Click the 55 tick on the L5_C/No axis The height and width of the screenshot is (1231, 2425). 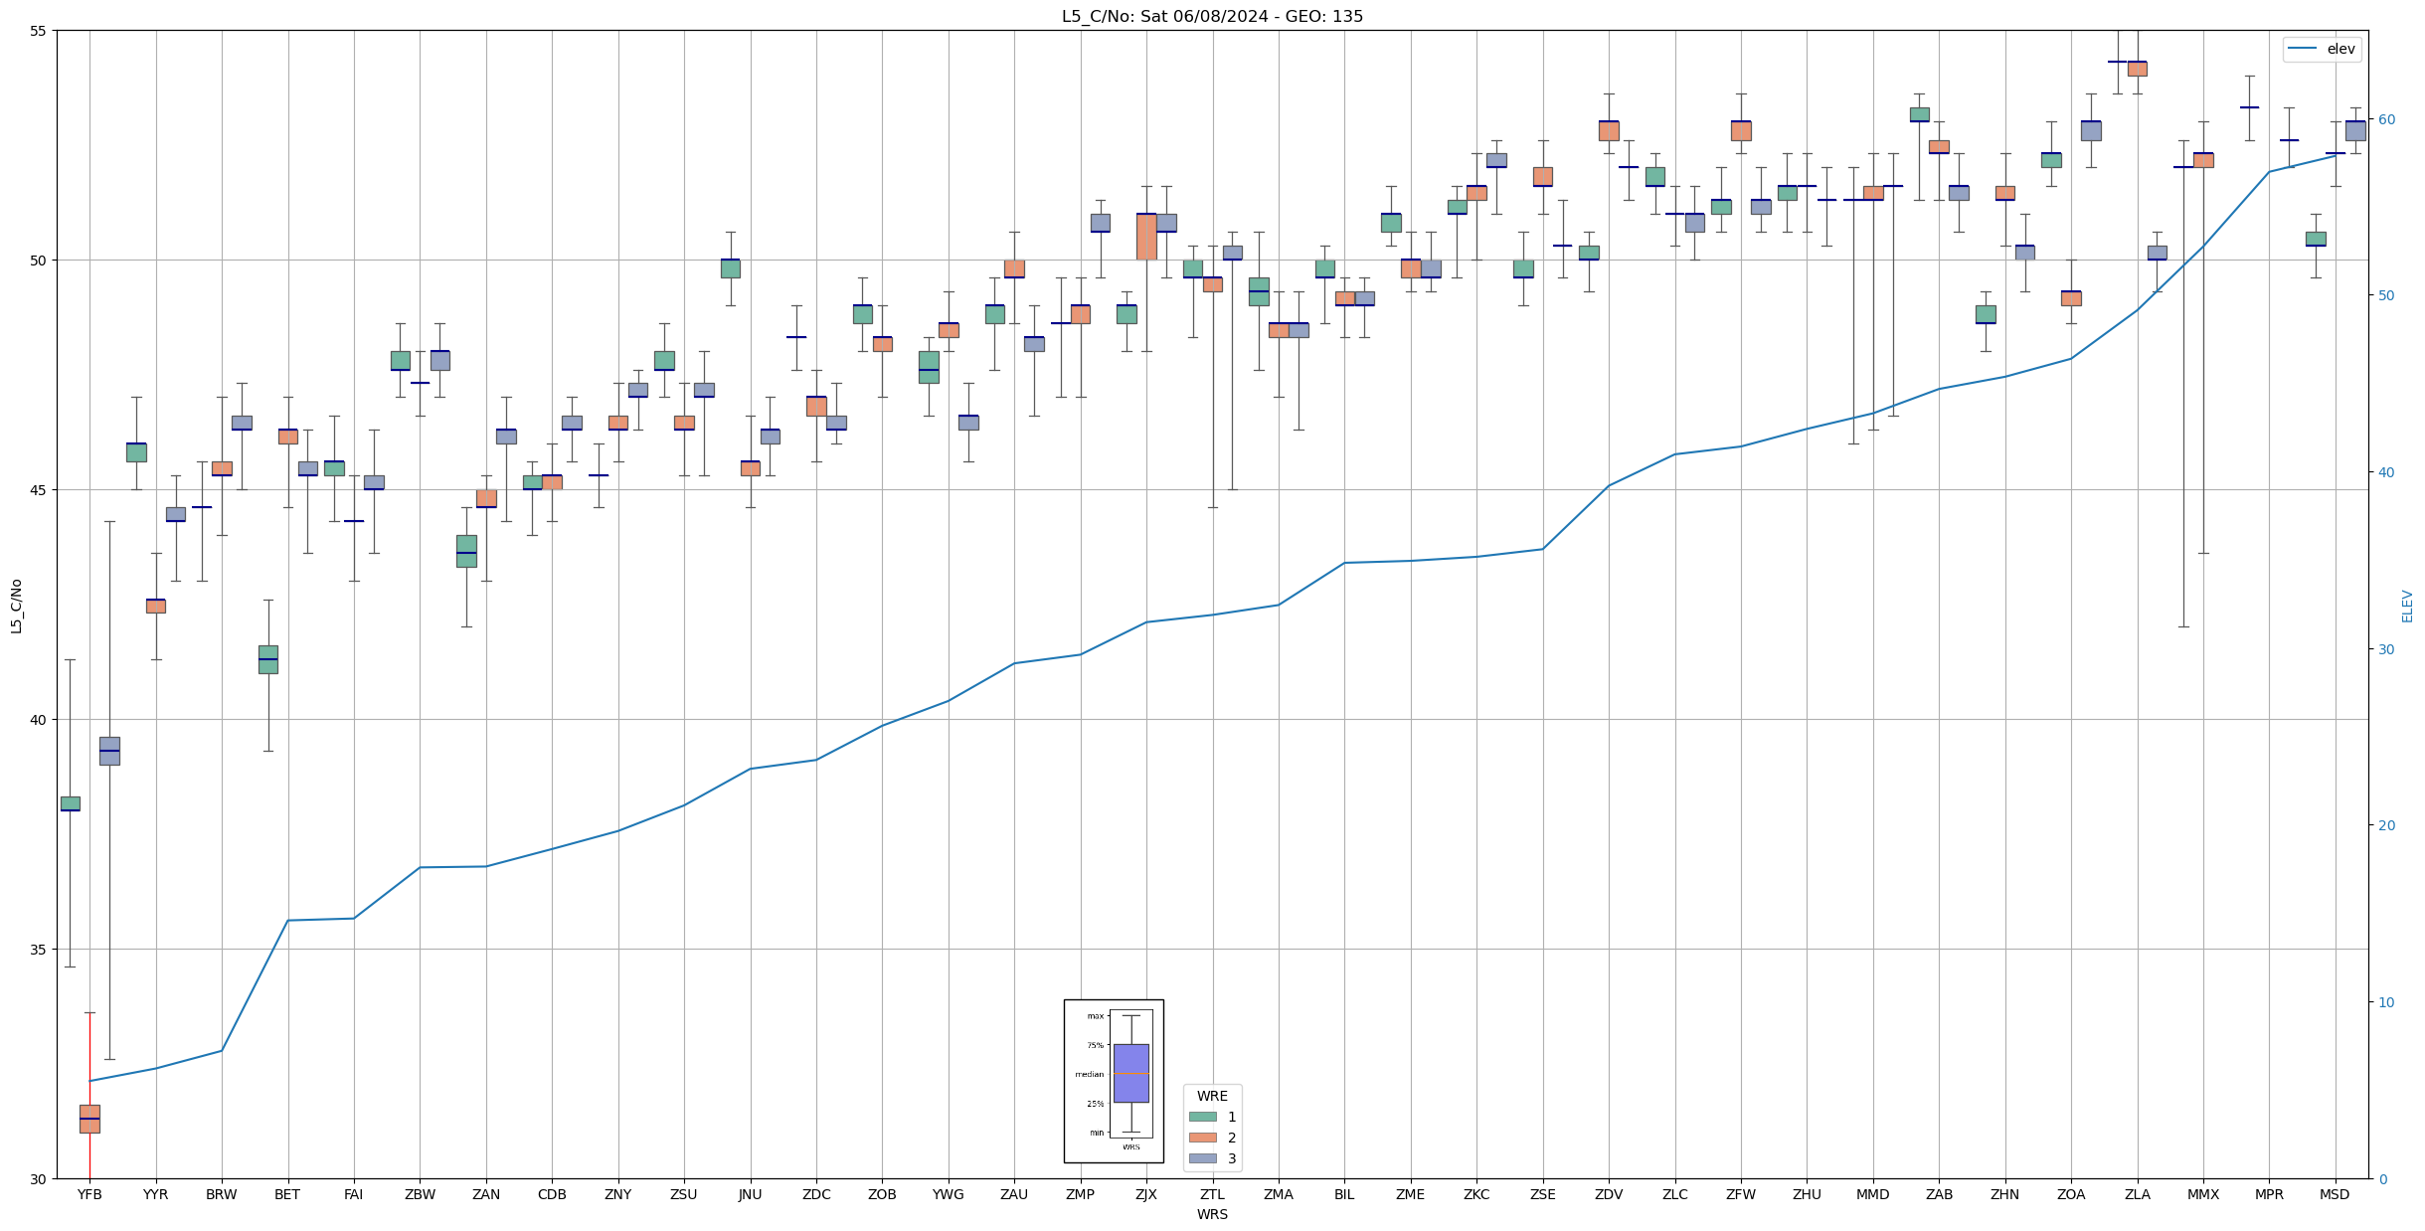point(39,31)
